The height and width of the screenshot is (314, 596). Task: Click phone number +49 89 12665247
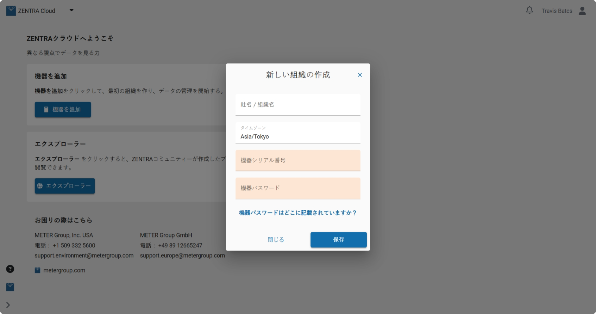[180, 246]
